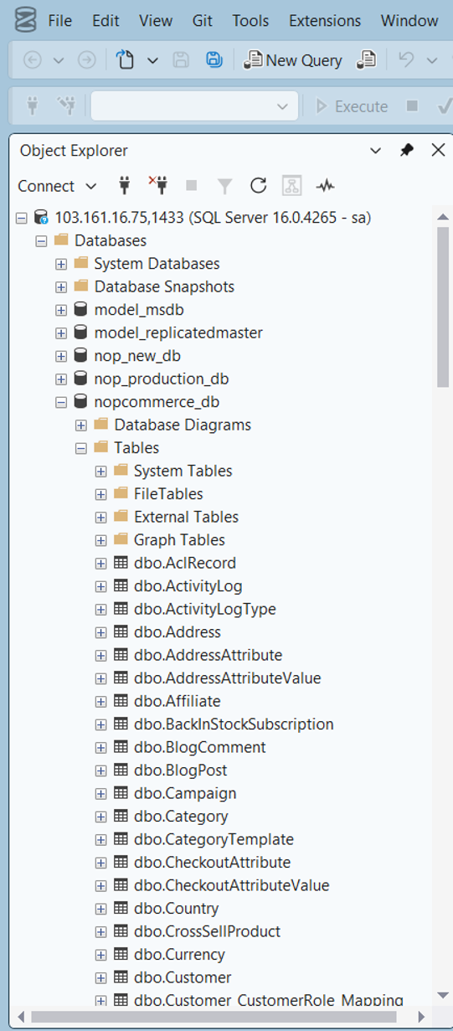This screenshot has width=453, height=1031.
Task: Open the Tools menu
Action: [x=250, y=20]
